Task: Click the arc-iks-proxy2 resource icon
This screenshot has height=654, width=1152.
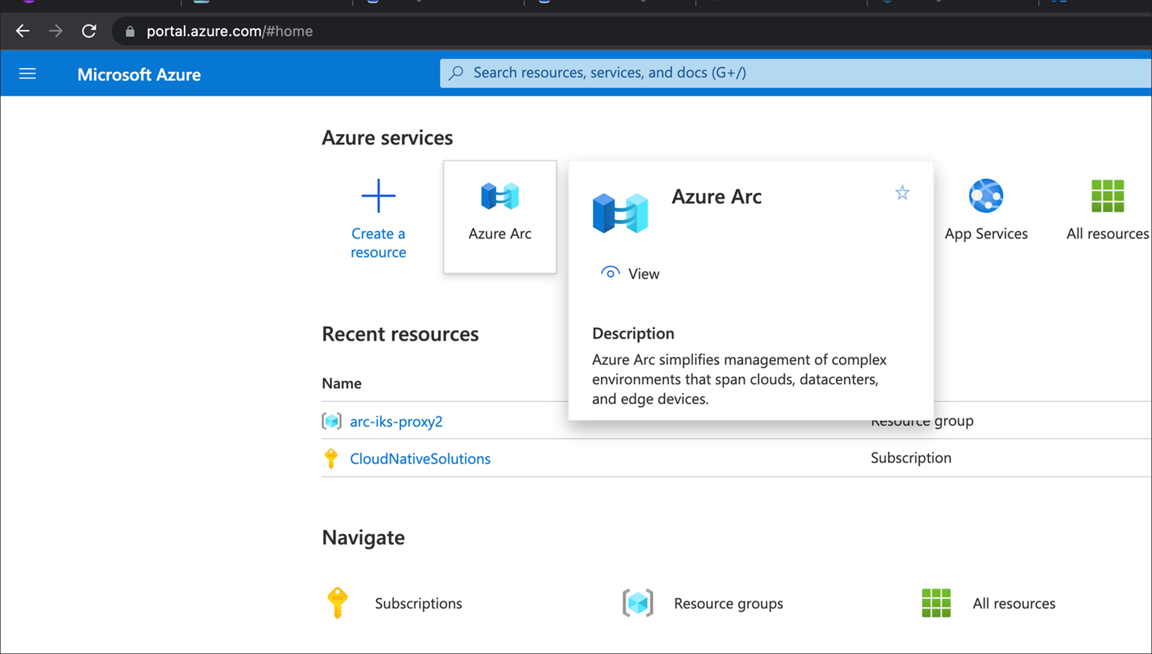Action: 331,421
